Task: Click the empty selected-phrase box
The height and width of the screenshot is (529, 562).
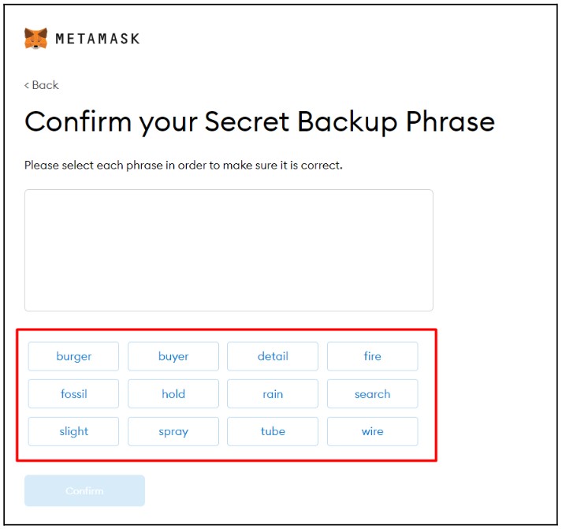Action: tap(229, 250)
